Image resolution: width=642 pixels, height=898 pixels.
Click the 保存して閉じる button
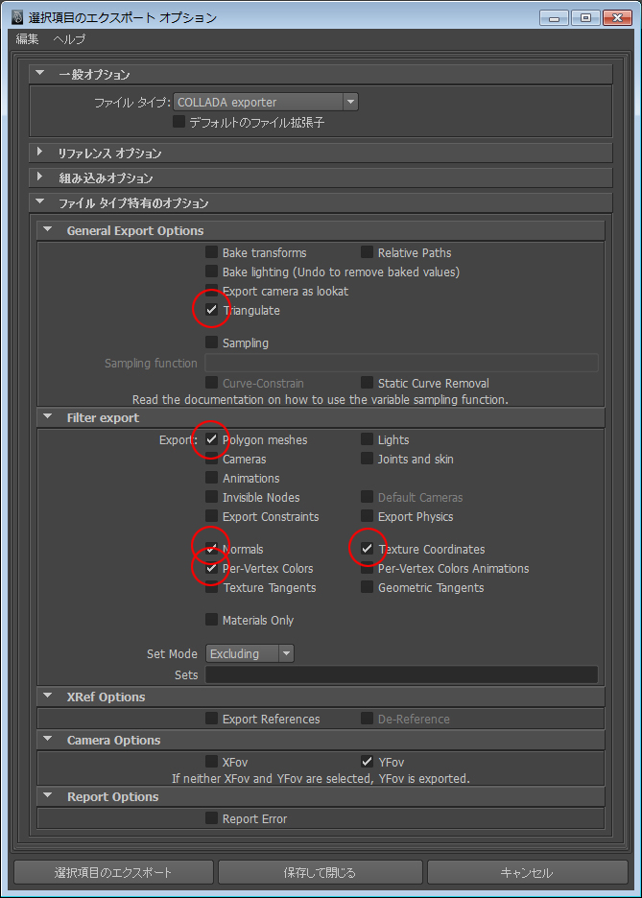(321, 872)
